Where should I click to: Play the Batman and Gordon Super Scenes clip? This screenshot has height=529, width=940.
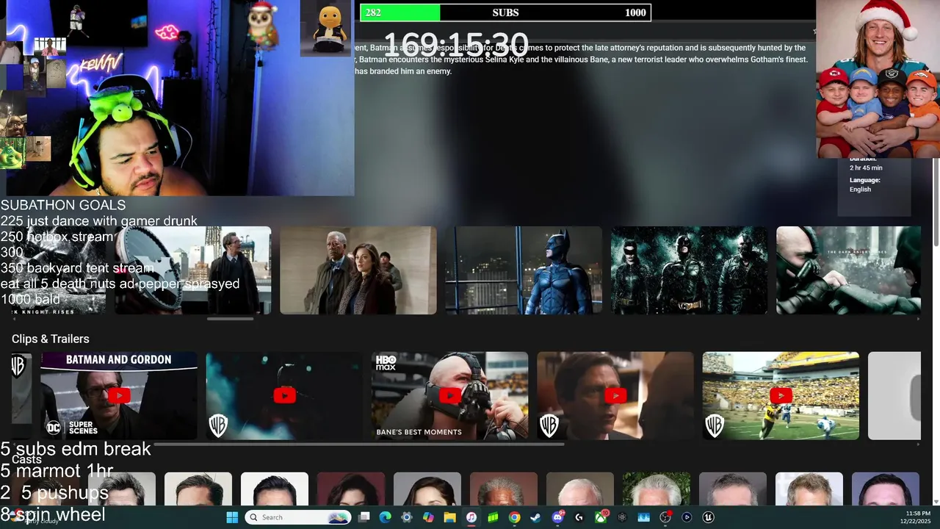(119, 396)
